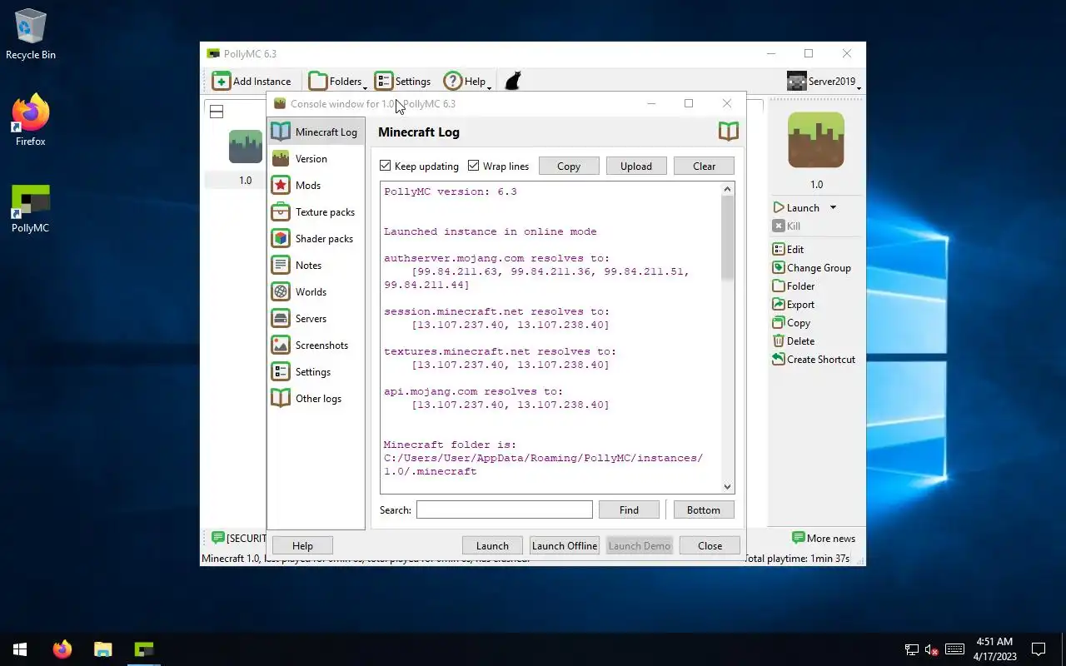This screenshot has height=666, width=1066.
Task: Open the Screenshots picture icon
Action: 281,345
